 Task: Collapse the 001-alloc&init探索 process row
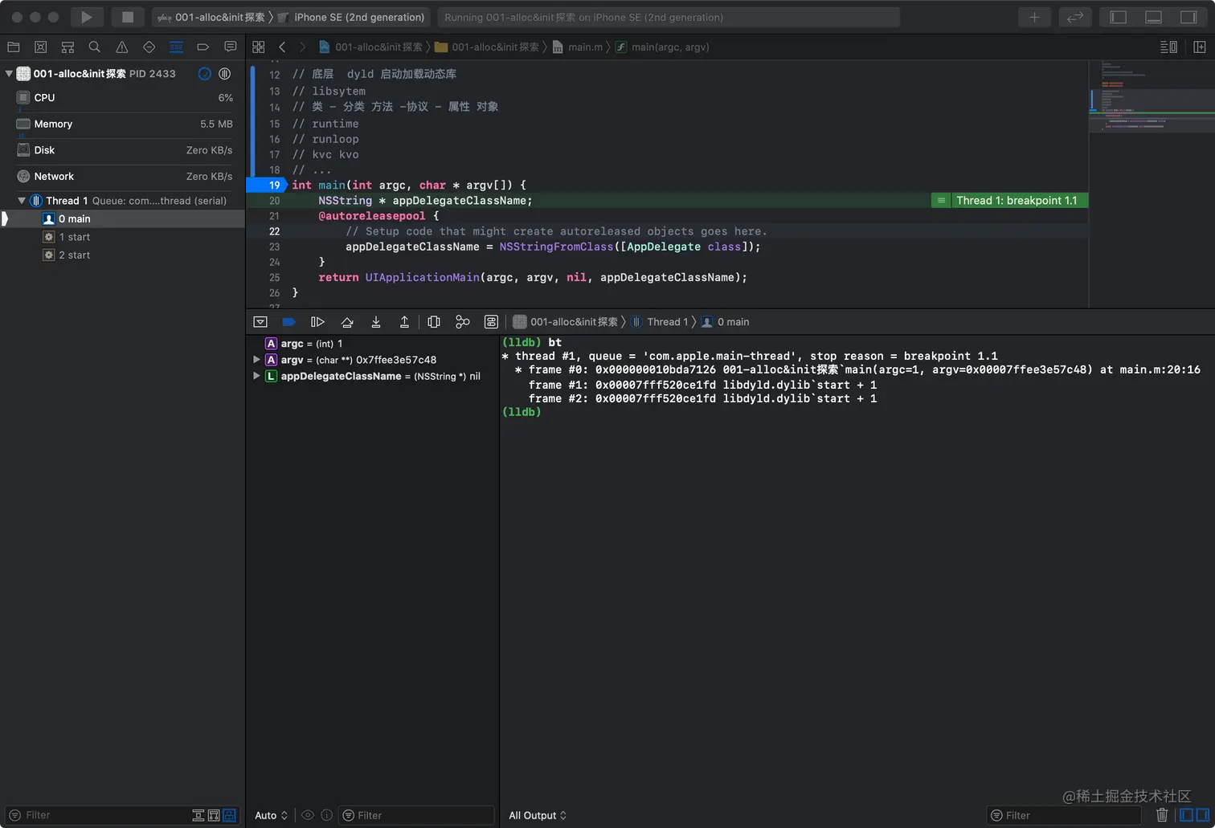point(9,74)
